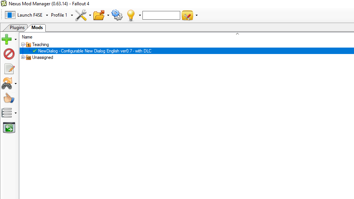Screen dimensions: 354x199
Task: Expand the yellow tools button dropdown arrow
Action: 196,15
